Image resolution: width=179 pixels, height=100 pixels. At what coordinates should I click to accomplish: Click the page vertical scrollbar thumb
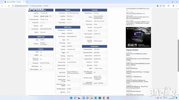tap(178, 56)
